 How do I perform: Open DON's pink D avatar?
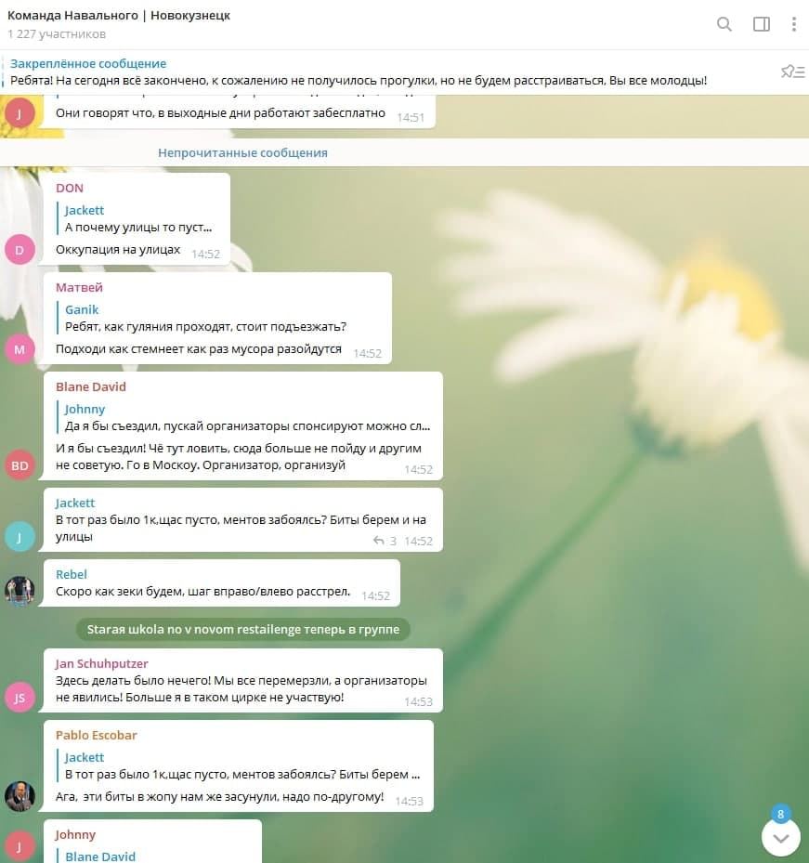[x=20, y=249]
